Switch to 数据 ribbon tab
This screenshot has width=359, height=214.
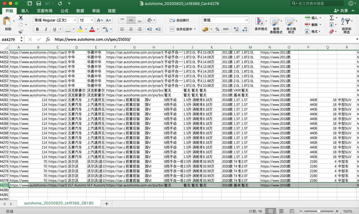(80, 11)
